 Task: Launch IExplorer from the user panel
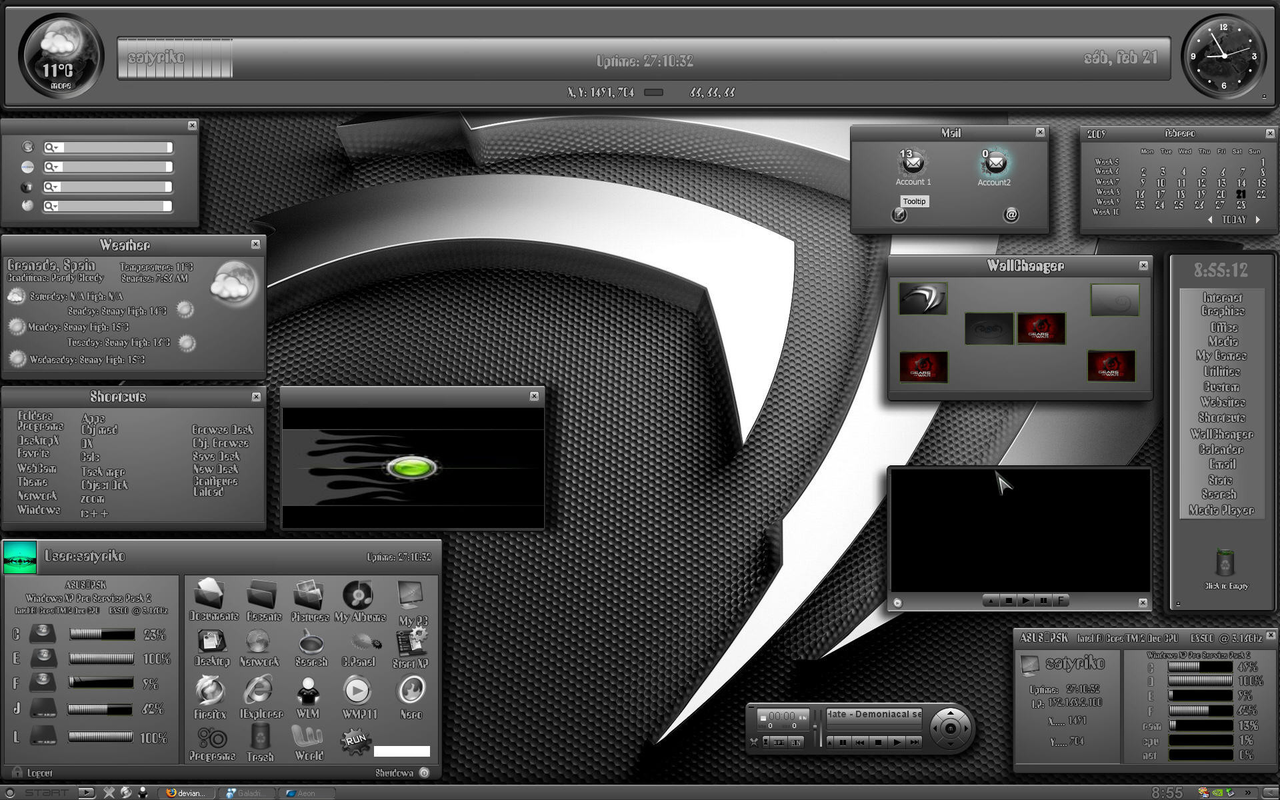point(259,691)
